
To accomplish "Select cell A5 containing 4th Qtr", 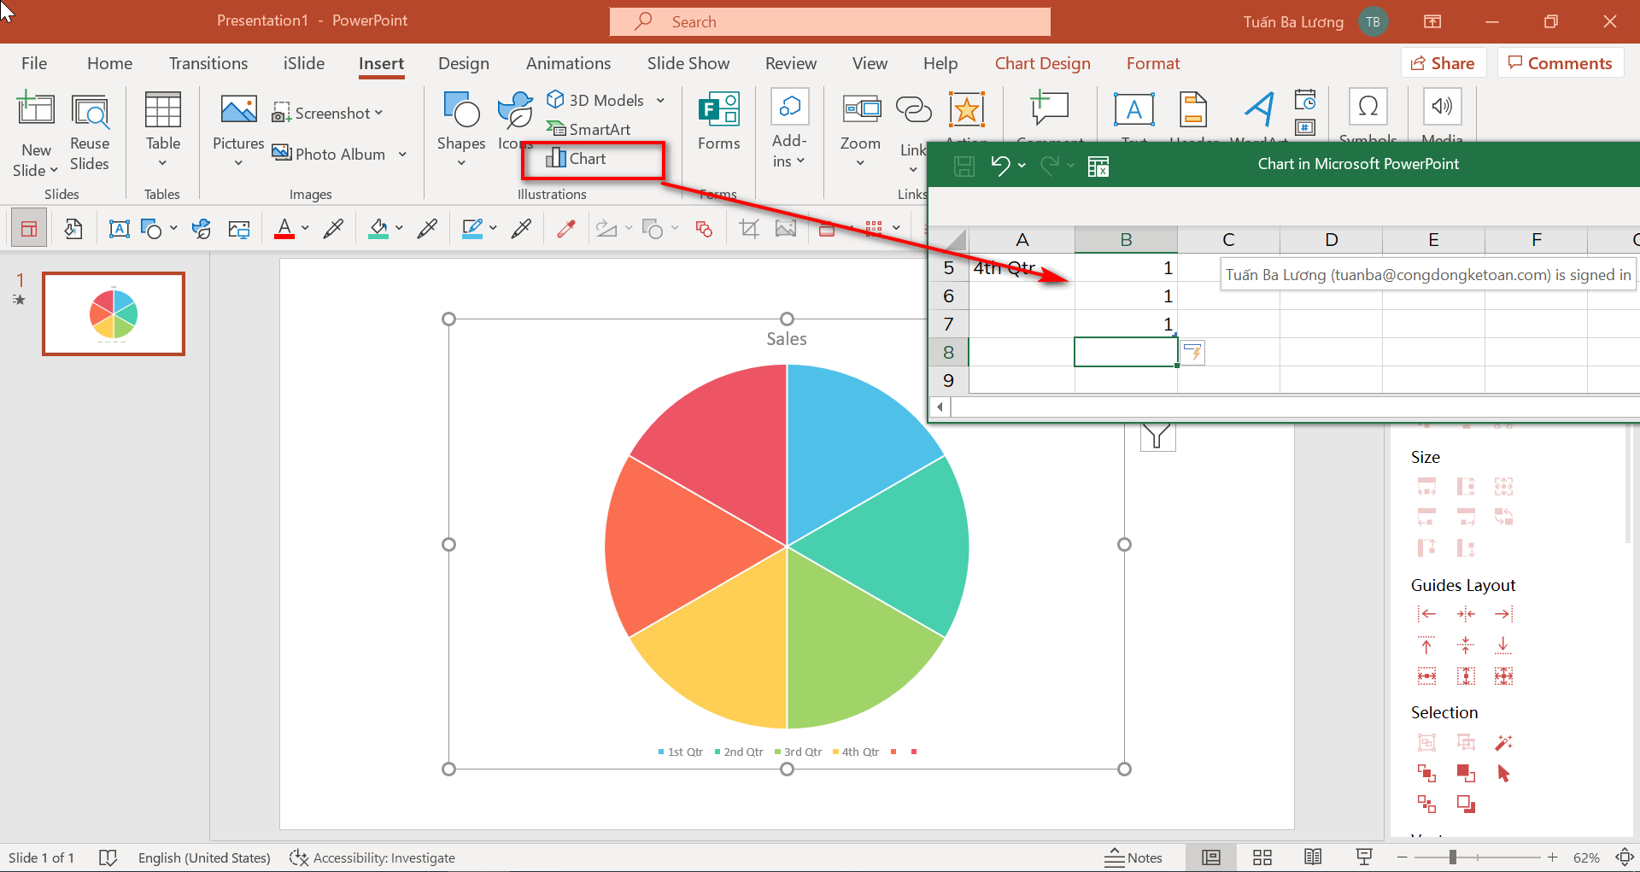I will click(x=1022, y=268).
